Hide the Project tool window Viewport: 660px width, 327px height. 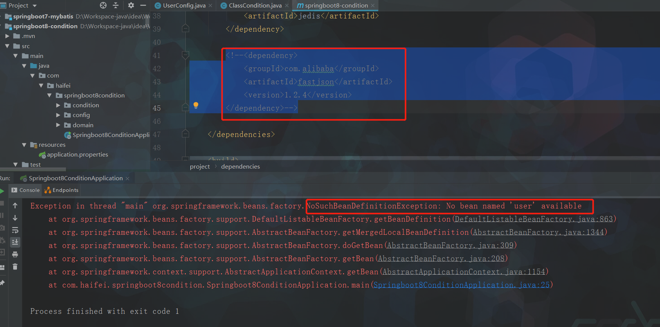143,5
